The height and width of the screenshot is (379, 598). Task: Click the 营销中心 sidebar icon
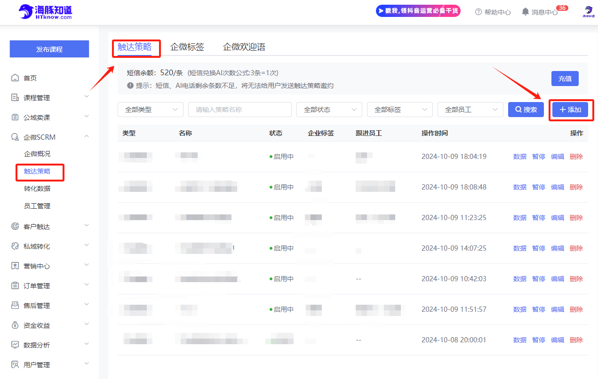pos(15,266)
